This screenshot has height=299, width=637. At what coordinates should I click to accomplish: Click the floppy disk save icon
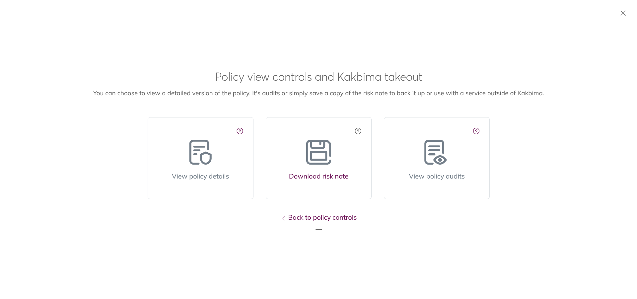(x=318, y=152)
